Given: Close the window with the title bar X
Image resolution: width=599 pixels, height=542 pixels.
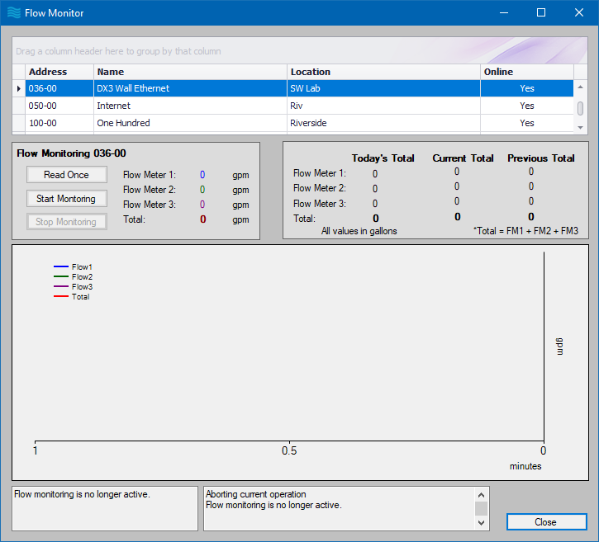Looking at the screenshot, I should [x=578, y=12].
